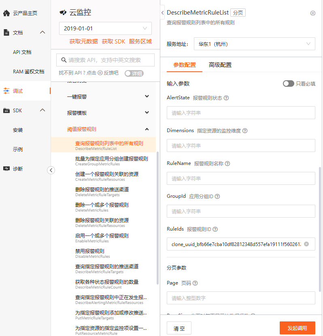
Task: Collapse the SDK menu chevron
Action: click(42, 110)
